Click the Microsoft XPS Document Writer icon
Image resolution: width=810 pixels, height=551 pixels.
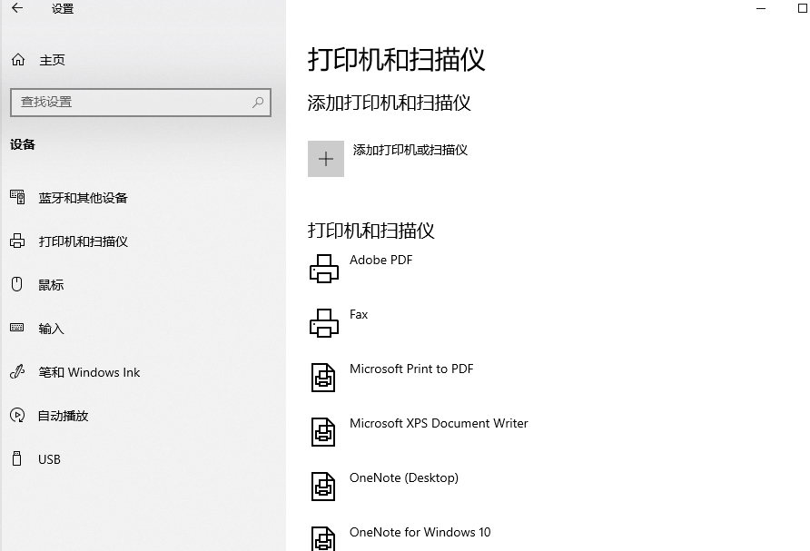click(x=324, y=432)
